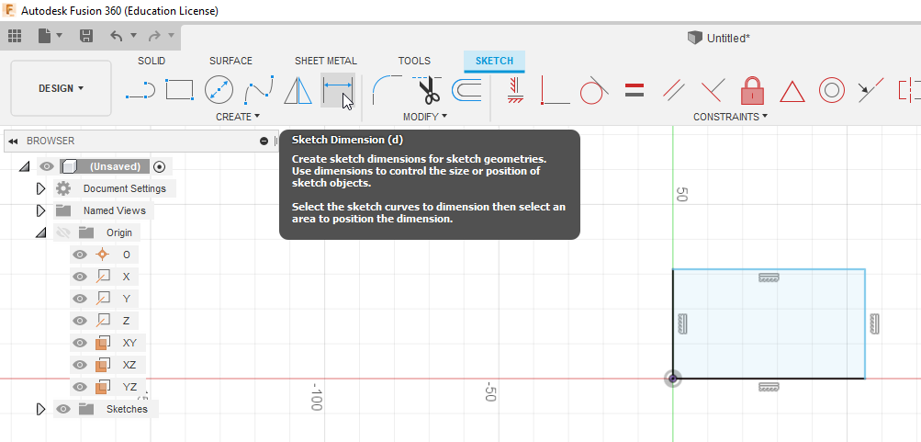Screen dimensions: 921x442
Task: Apply Symmetry constraint
Action: (x=910, y=90)
